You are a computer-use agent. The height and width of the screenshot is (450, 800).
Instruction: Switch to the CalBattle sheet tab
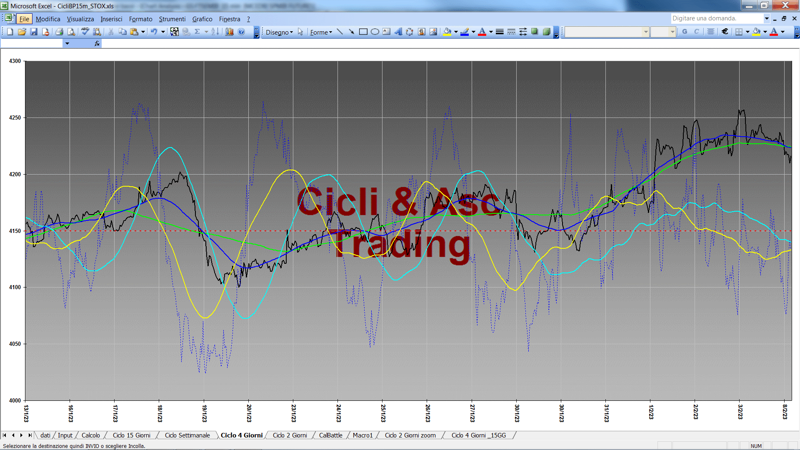tap(331, 435)
